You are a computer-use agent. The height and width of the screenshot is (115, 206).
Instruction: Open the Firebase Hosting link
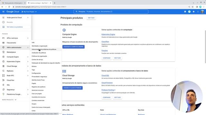pyautogui.click(x=108, y=90)
